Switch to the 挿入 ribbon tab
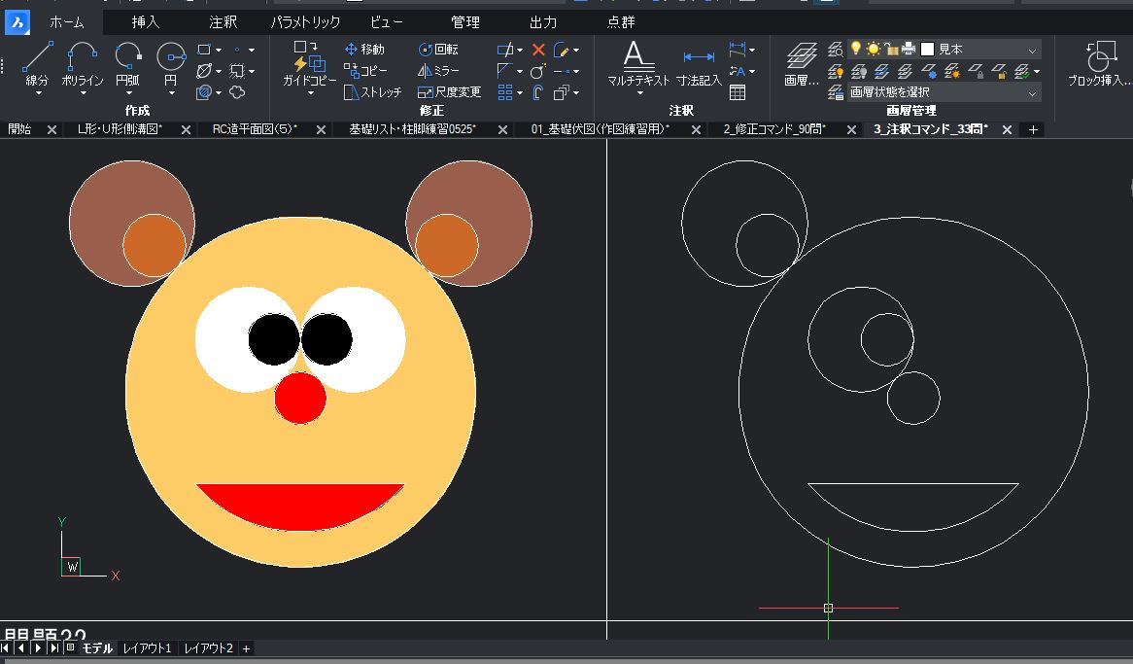 pyautogui.click(x=145, y=22)
